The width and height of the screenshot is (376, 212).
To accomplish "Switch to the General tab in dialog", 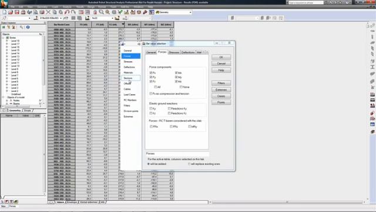I will 151,52.
